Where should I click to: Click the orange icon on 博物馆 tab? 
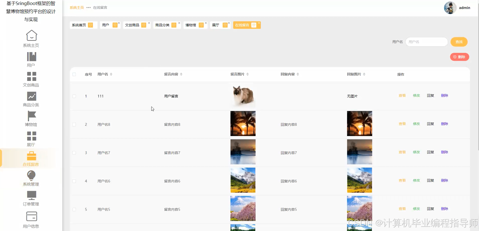(201, 25)
